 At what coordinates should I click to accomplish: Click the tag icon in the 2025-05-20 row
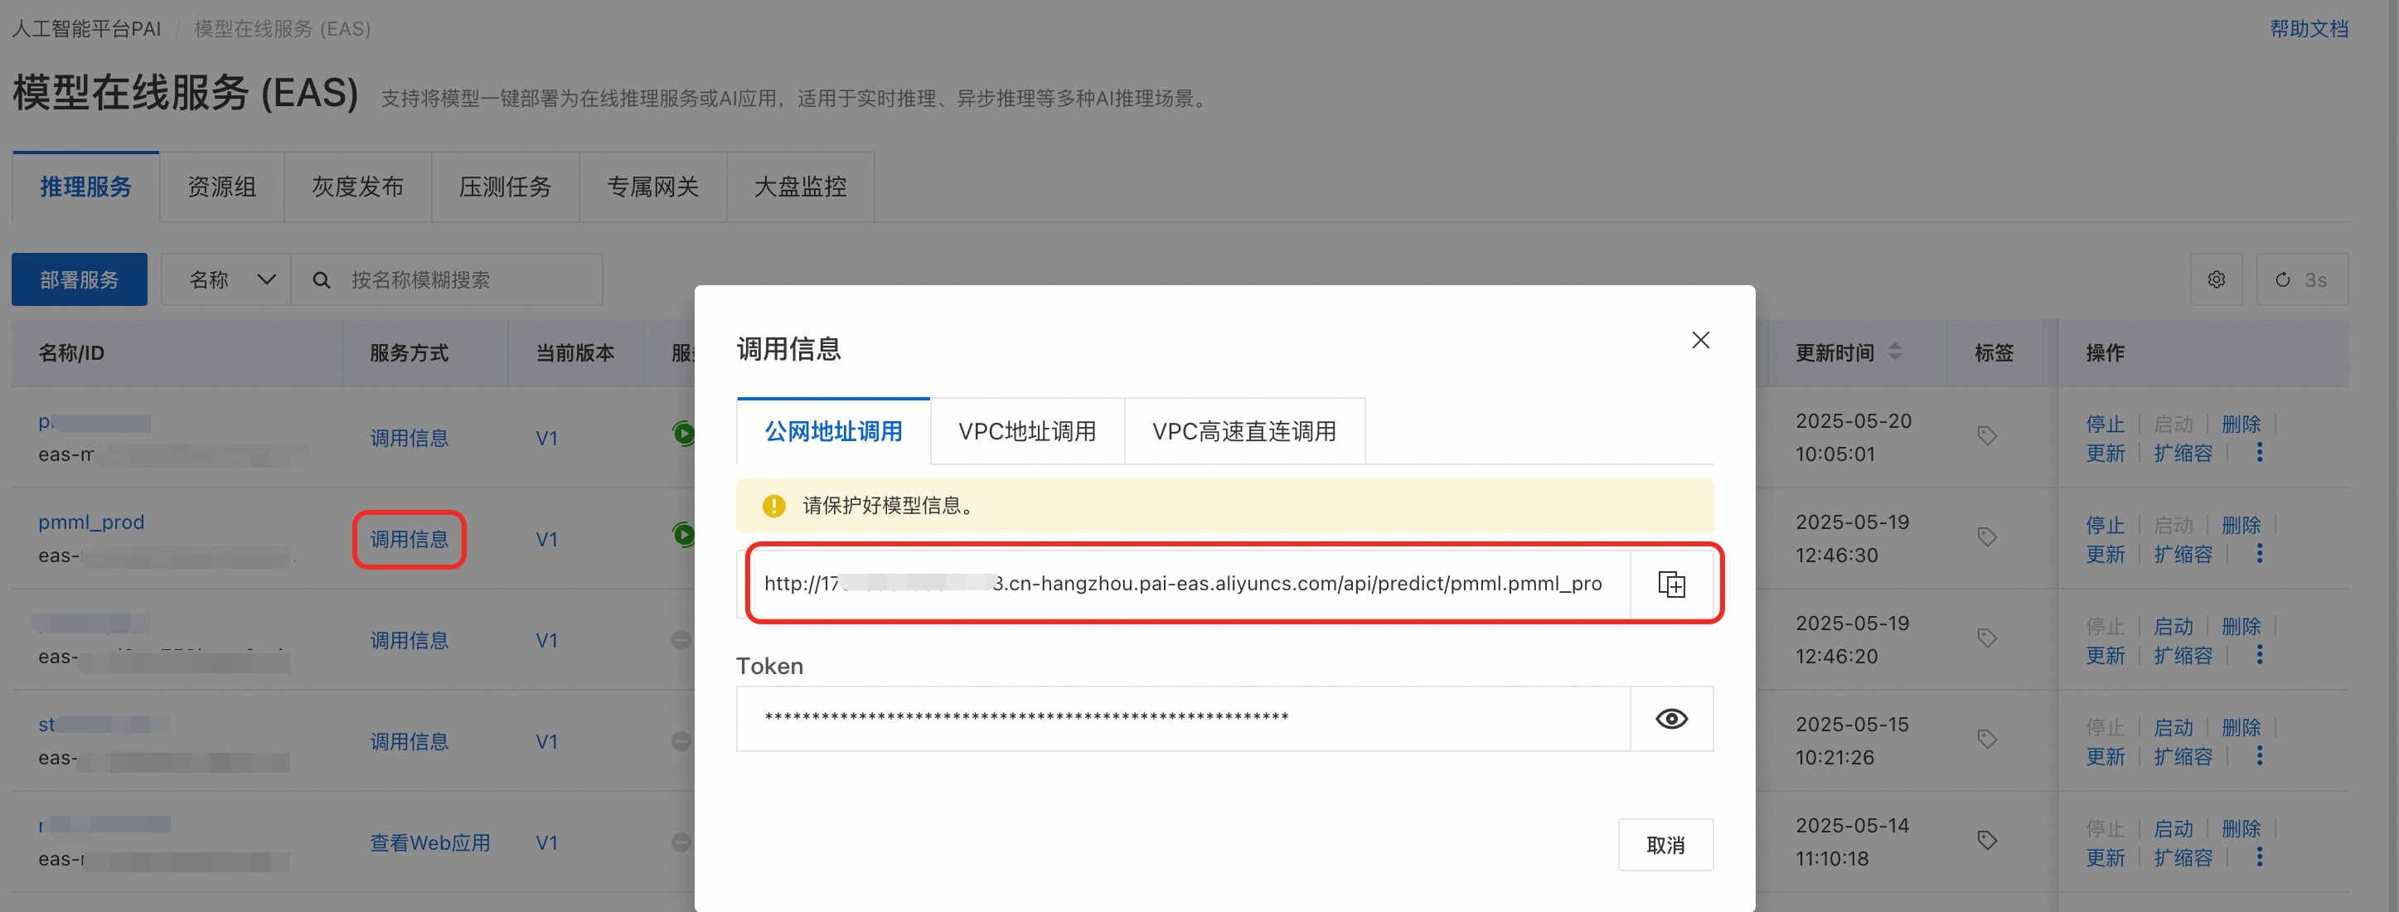click(1986, 435)
